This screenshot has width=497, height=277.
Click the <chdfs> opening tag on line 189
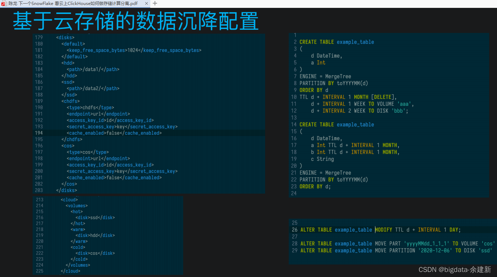(x=70, y=101)
